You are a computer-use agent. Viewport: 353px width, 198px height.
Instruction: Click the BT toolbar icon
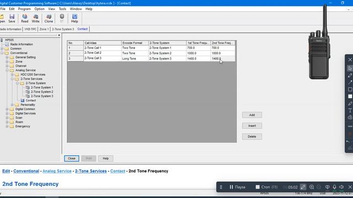pos(62,18)
